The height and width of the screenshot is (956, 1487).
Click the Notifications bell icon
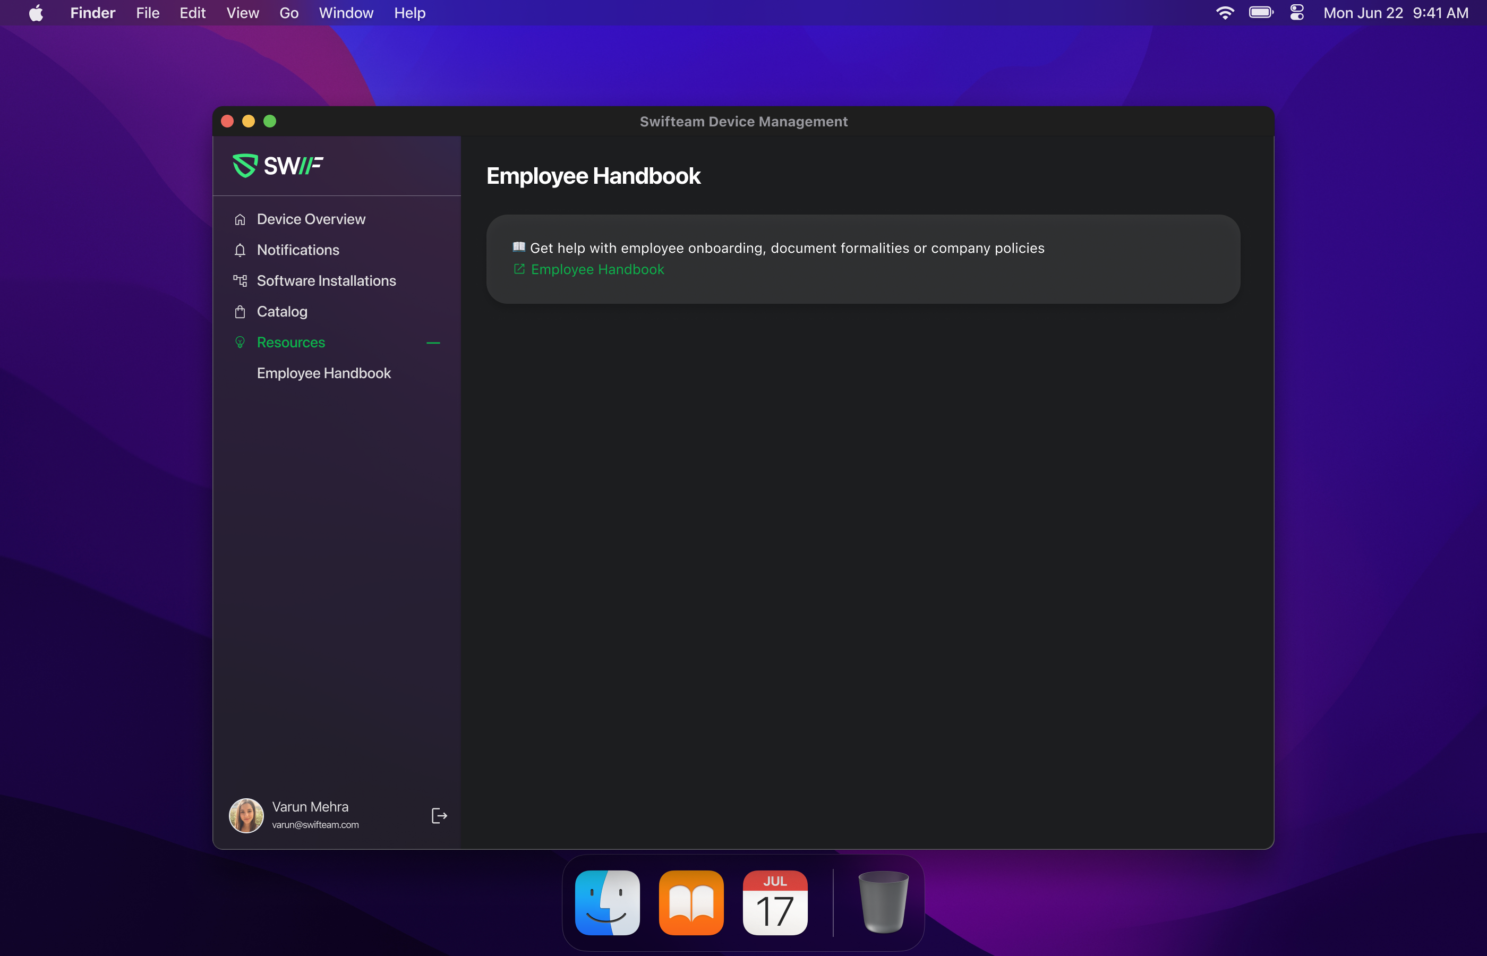point(240,250)
